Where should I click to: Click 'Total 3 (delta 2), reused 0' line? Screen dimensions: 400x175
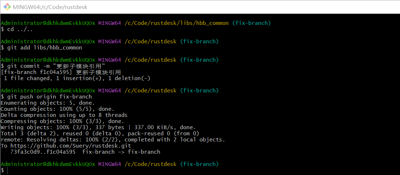coord(100,134)
